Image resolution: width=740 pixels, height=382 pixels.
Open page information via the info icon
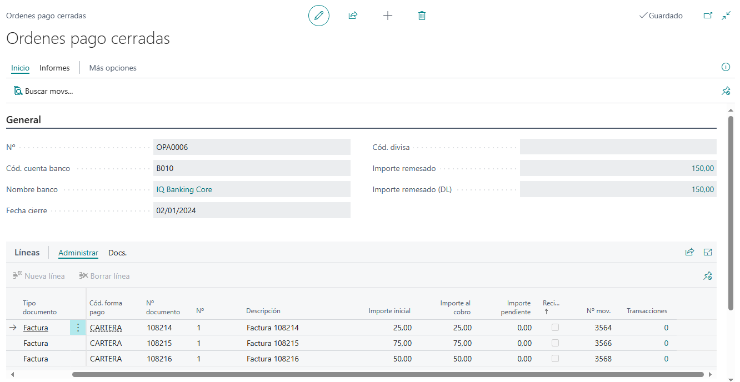click(726, 67)
